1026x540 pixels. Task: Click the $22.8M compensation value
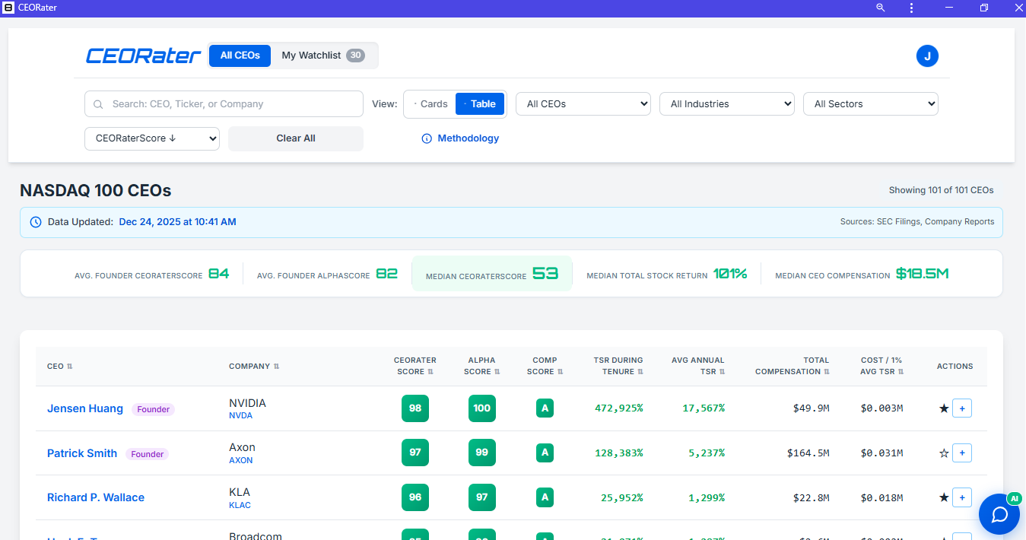click(811, 497)
